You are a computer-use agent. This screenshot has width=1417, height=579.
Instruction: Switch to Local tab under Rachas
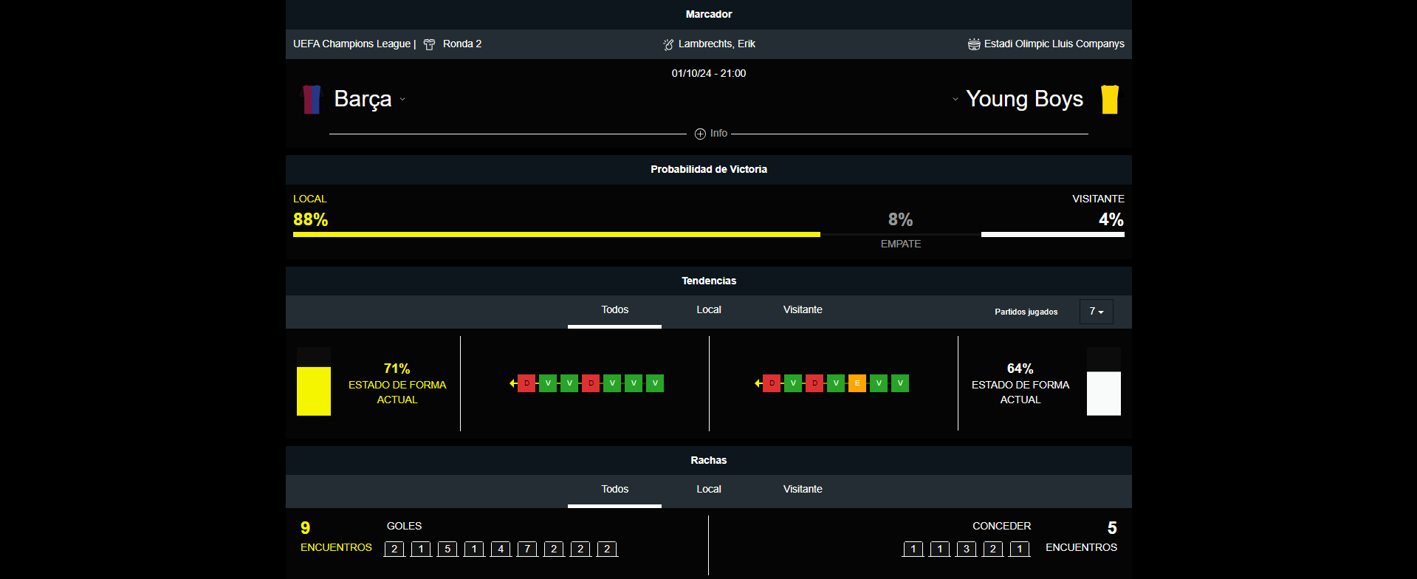click(x=708, y=490)
